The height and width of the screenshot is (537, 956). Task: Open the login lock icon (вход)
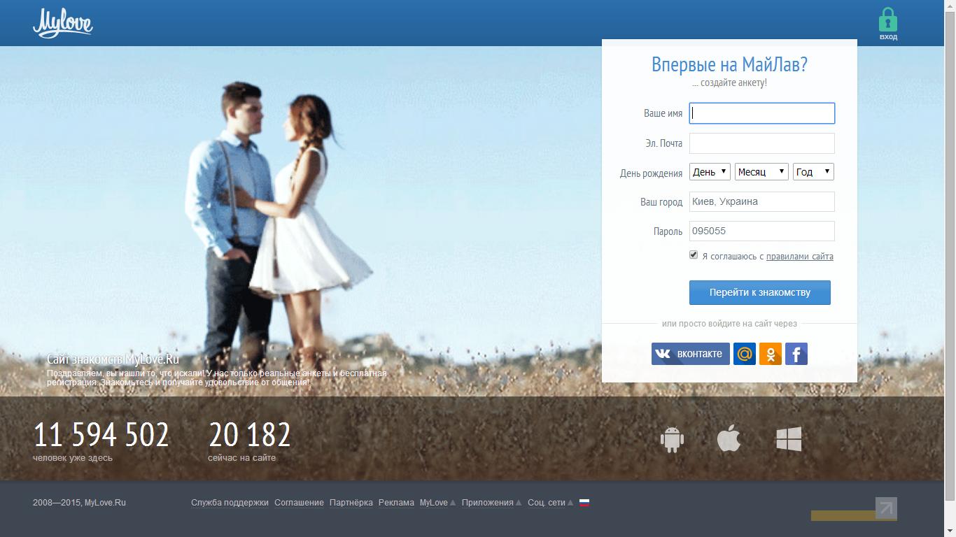coord(887,24)
